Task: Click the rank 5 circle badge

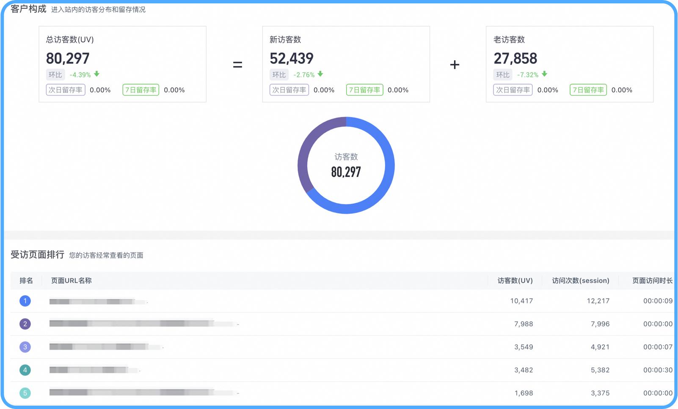Action: pos(25,393)
